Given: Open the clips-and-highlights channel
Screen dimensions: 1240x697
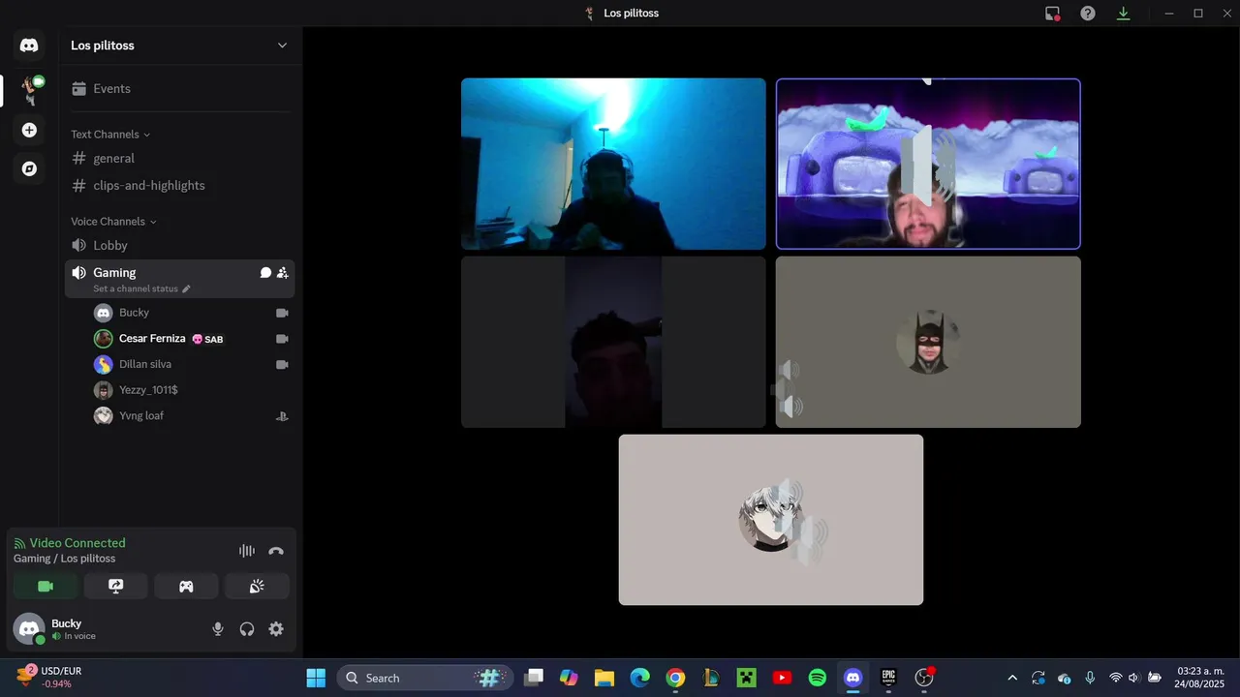Looking at the screenshot, I should (x=180, y=186).
